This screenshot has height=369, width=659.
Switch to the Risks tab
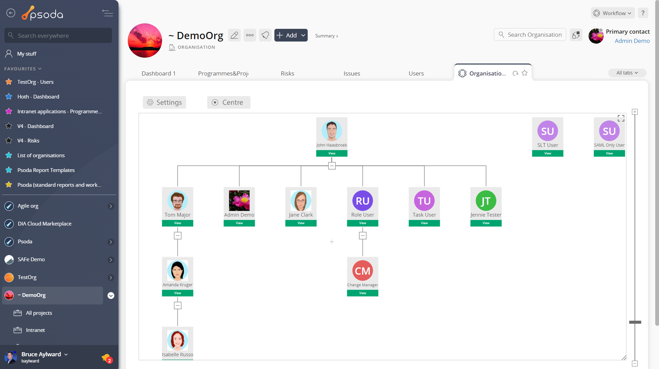pos(287,73)
